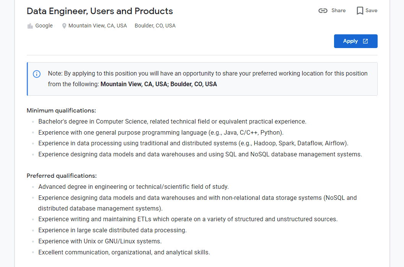
Task: Click the note banner about preferred working location
Action: [x=202, y=79]
